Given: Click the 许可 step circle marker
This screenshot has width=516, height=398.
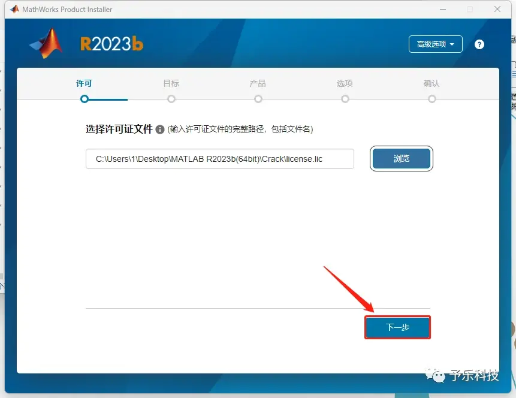Looking at the screenshot, I should tap(85, 99).
